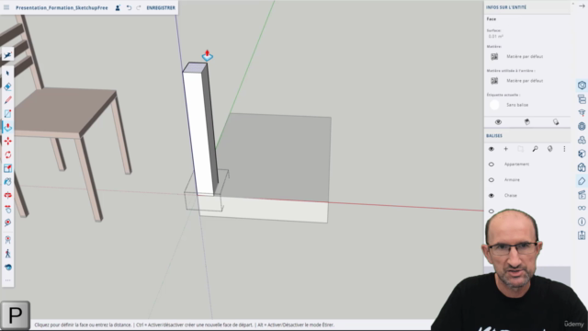Select the Zoom magnifier tool

8,223
